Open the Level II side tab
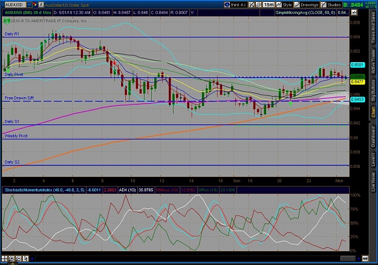Screen dimensions: 378x265 (x=373, y=159)
